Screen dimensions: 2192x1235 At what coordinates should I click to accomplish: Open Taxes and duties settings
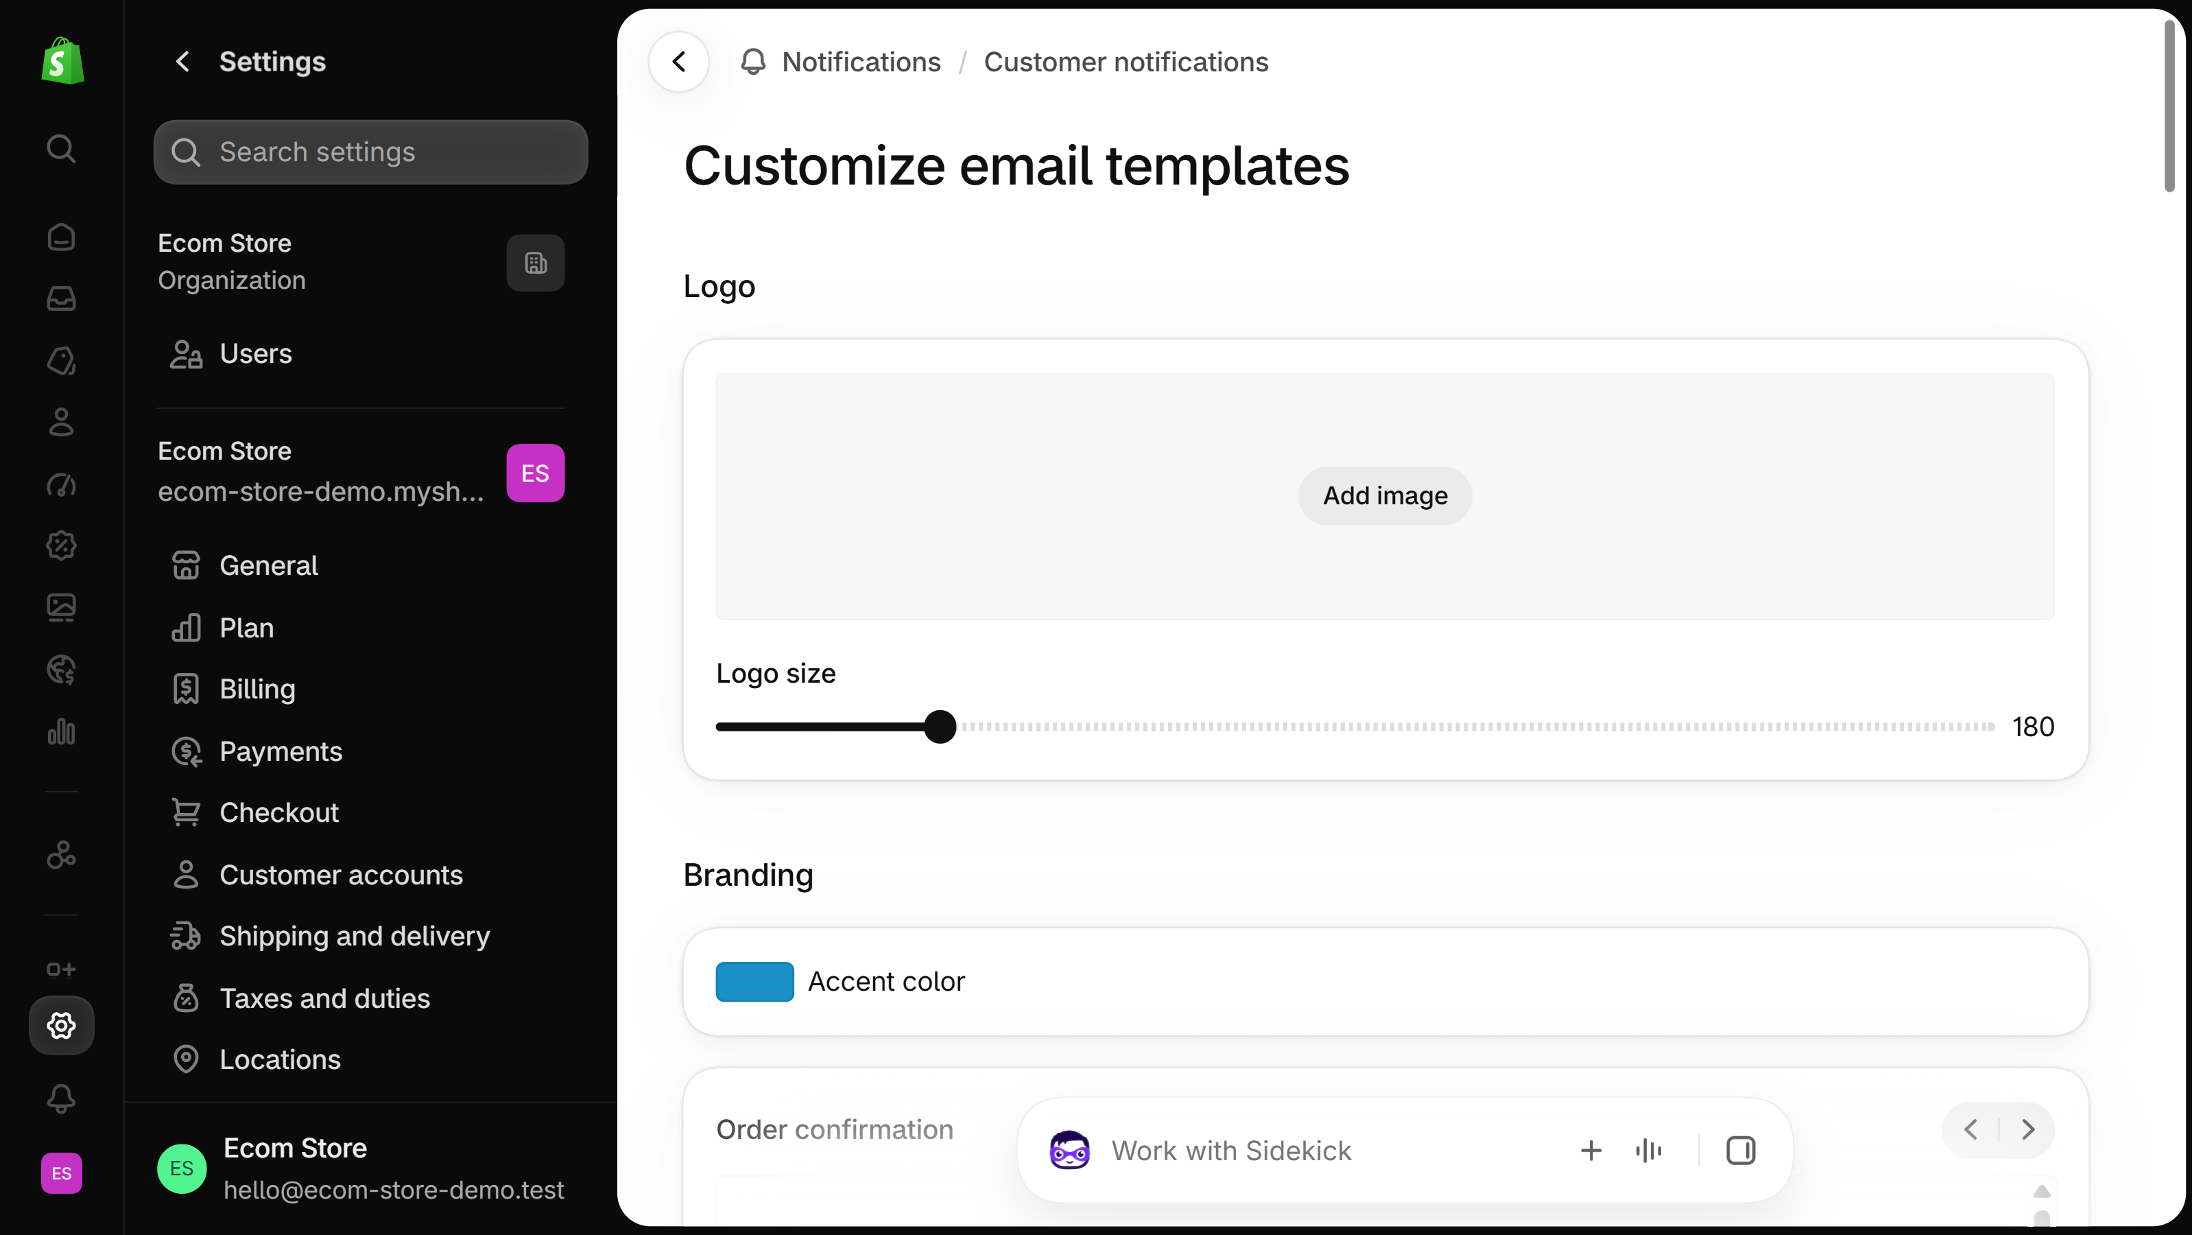pos(361,998)
